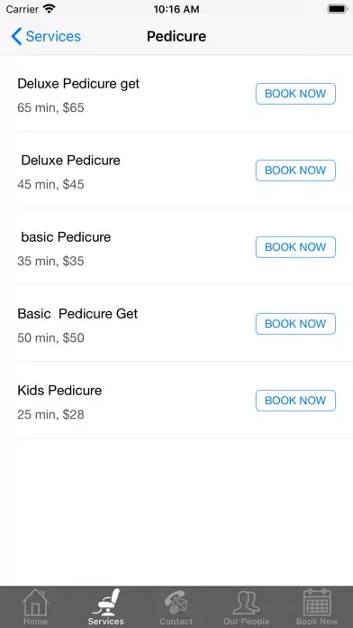Book the 45 min Deluxe Pedicure
This screenshot has width=353, height=628.
tap(295, 171)
